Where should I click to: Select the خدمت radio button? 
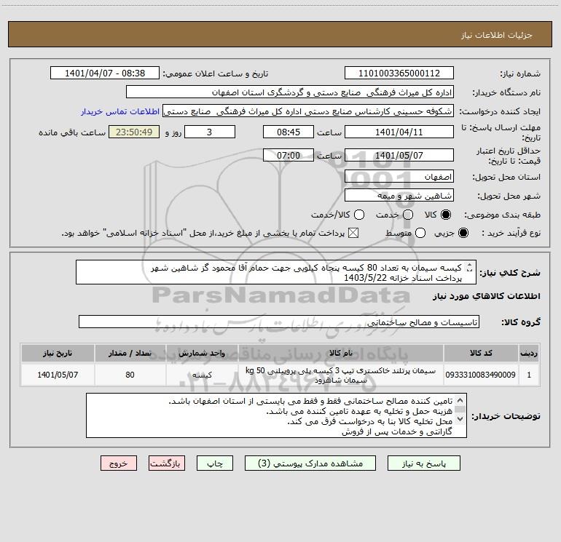[408, 215]
